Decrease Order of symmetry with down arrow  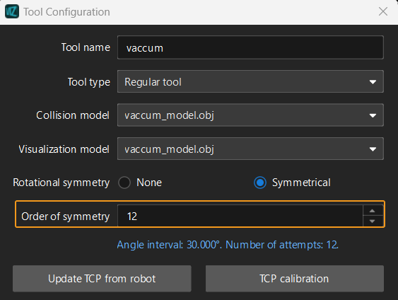pyautogui.click(x=373, y=221)
